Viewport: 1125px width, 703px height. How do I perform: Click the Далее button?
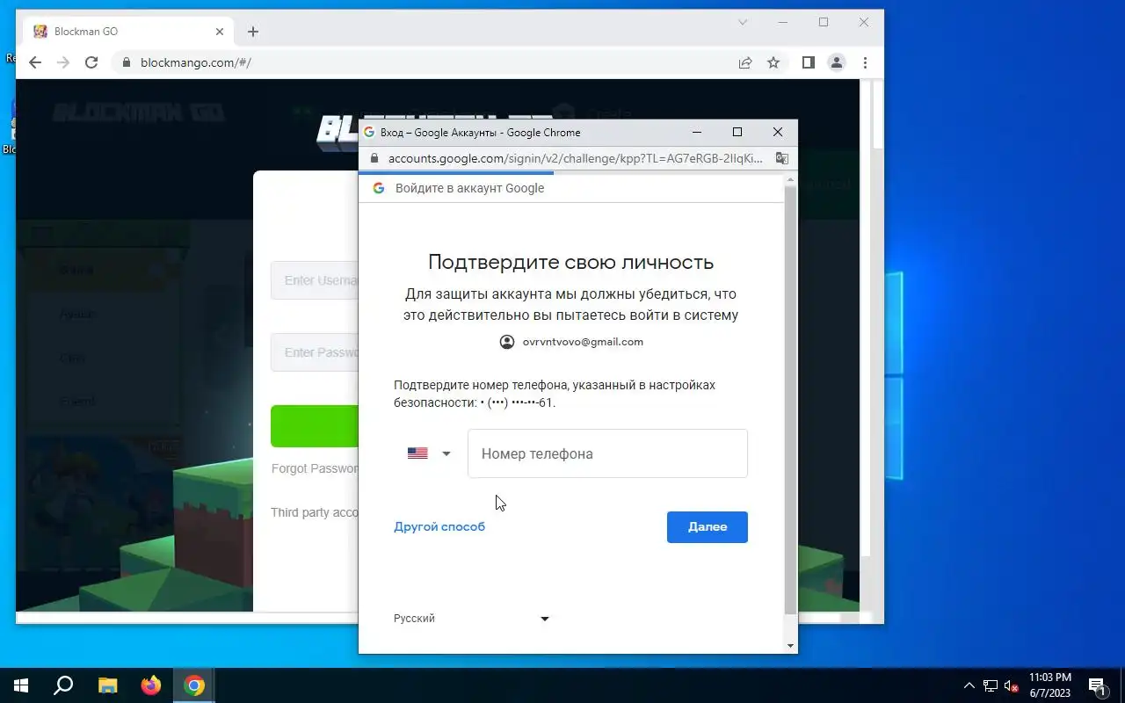tap(708, 527)
